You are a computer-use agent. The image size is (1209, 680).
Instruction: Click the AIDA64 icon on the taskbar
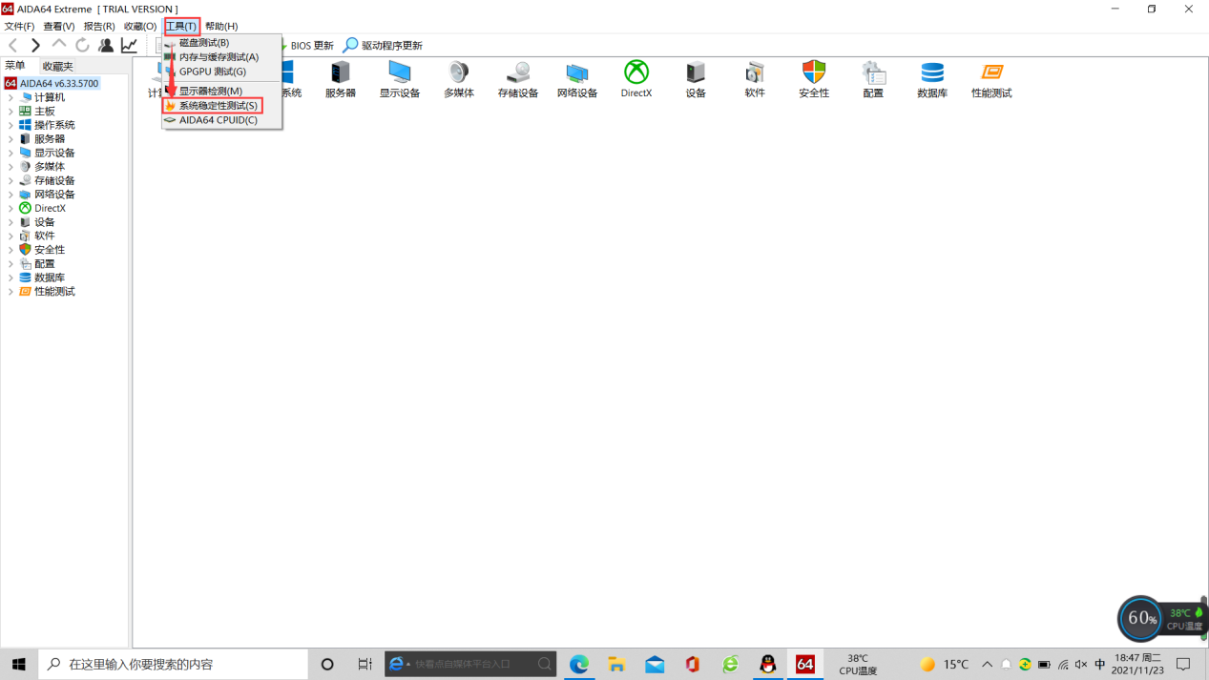click(805, 664)
